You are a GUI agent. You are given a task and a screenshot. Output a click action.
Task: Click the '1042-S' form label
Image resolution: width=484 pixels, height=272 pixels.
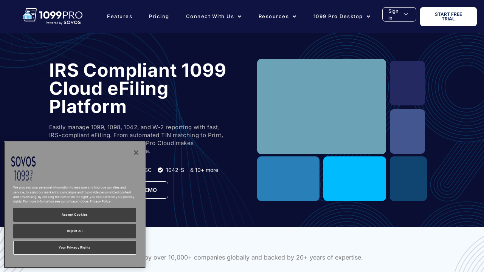[x=175, y=170]
